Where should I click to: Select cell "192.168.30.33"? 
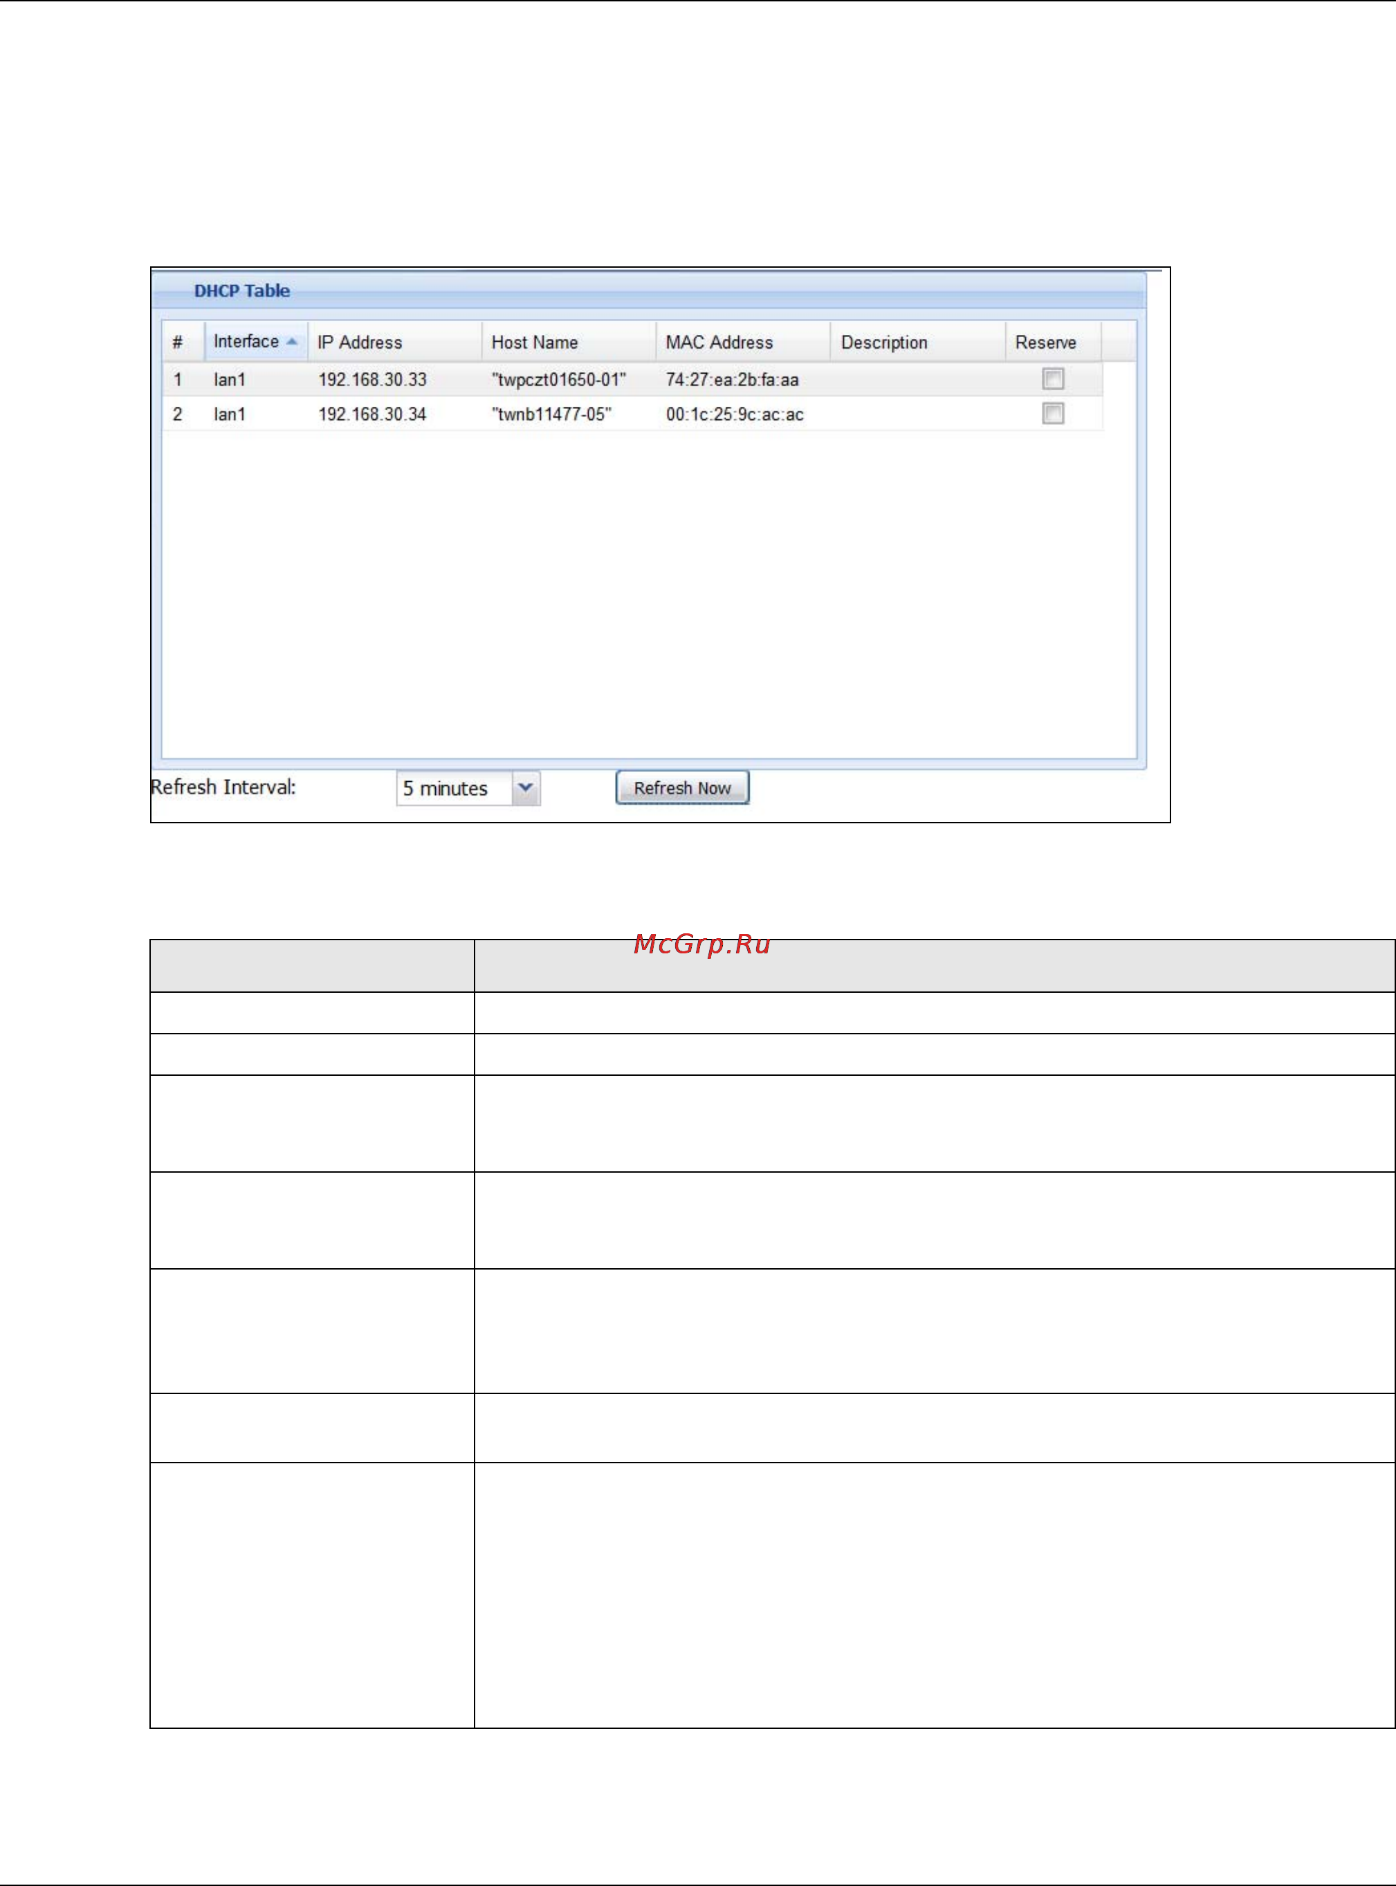pos(371,379)
